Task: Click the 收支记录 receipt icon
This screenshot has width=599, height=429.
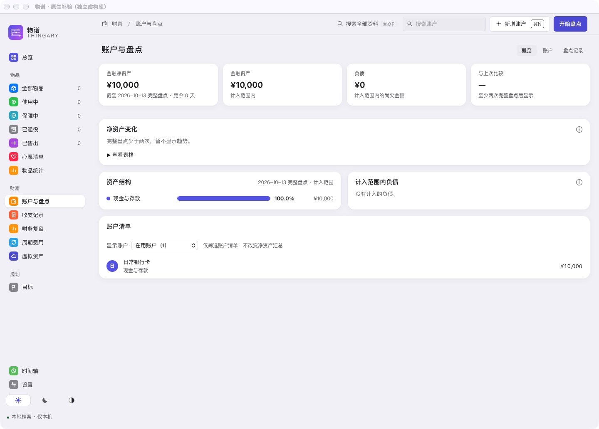Action: point(14,215)
